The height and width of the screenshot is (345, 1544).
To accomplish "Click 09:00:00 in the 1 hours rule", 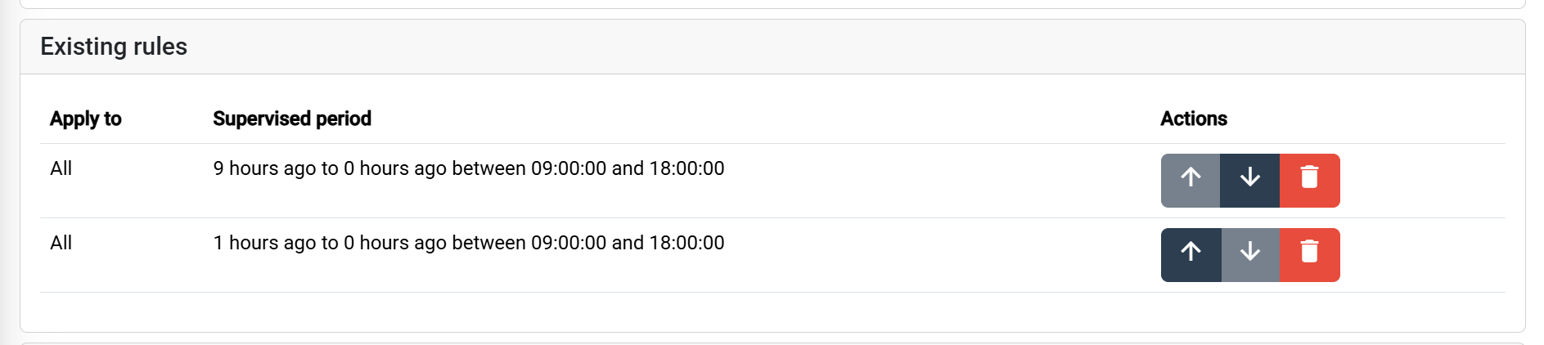I will click(x=569, y=243).
